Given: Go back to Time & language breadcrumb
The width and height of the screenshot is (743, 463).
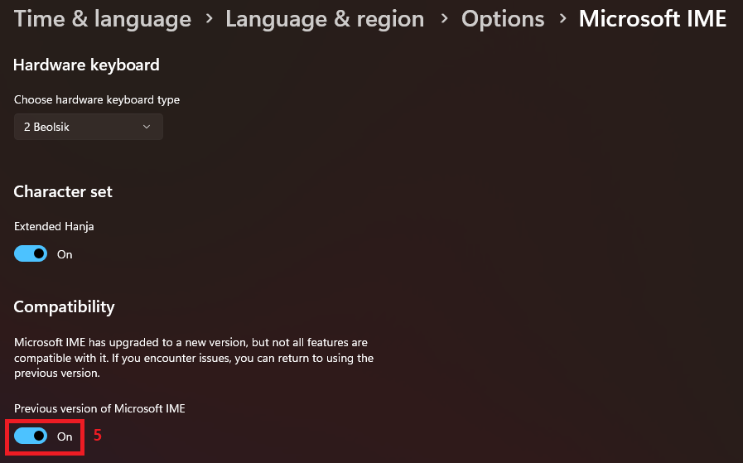Looking at the screenshot, I should [x=102, y=19].
